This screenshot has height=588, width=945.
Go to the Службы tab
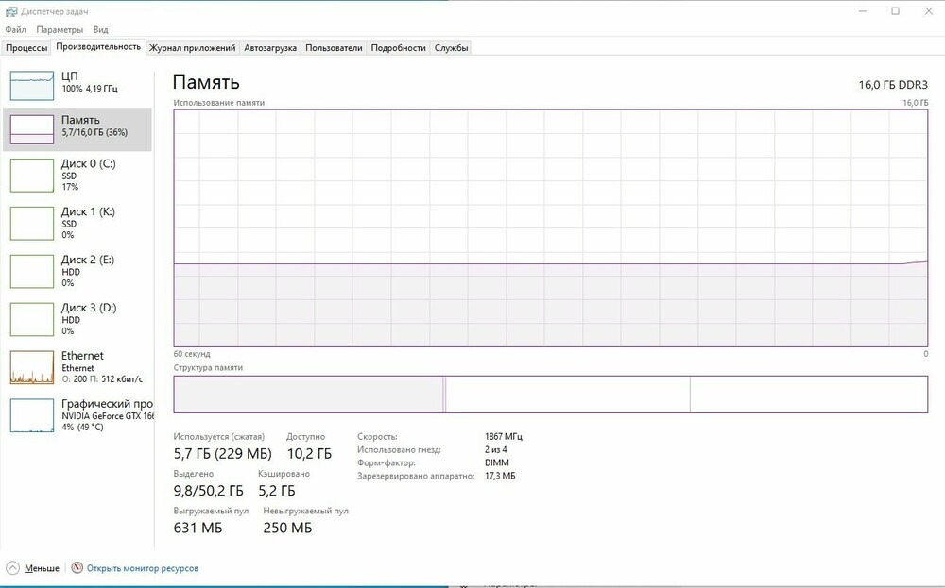click(x=452, y=47)
